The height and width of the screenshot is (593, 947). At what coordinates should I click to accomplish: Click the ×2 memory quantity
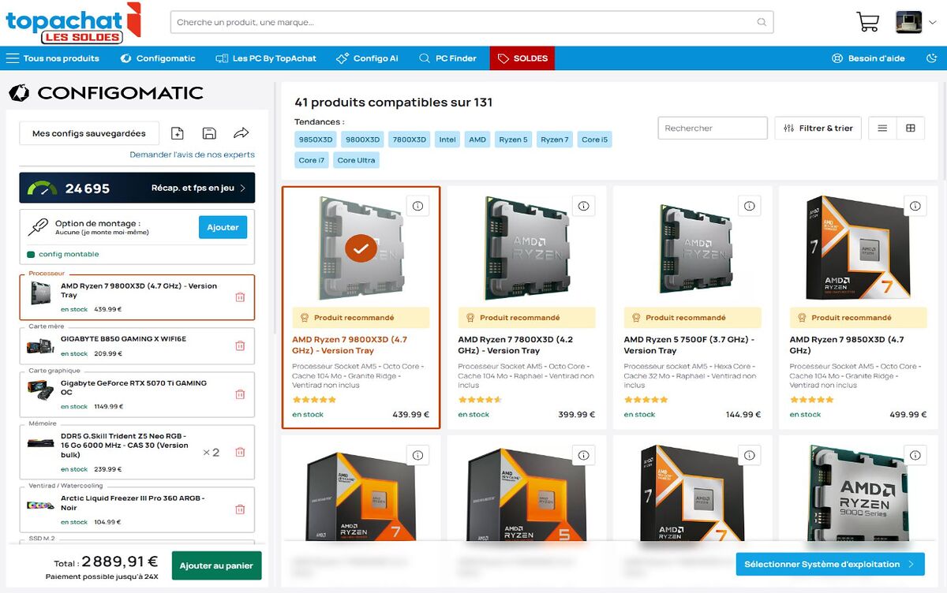[x=211, y=453]
